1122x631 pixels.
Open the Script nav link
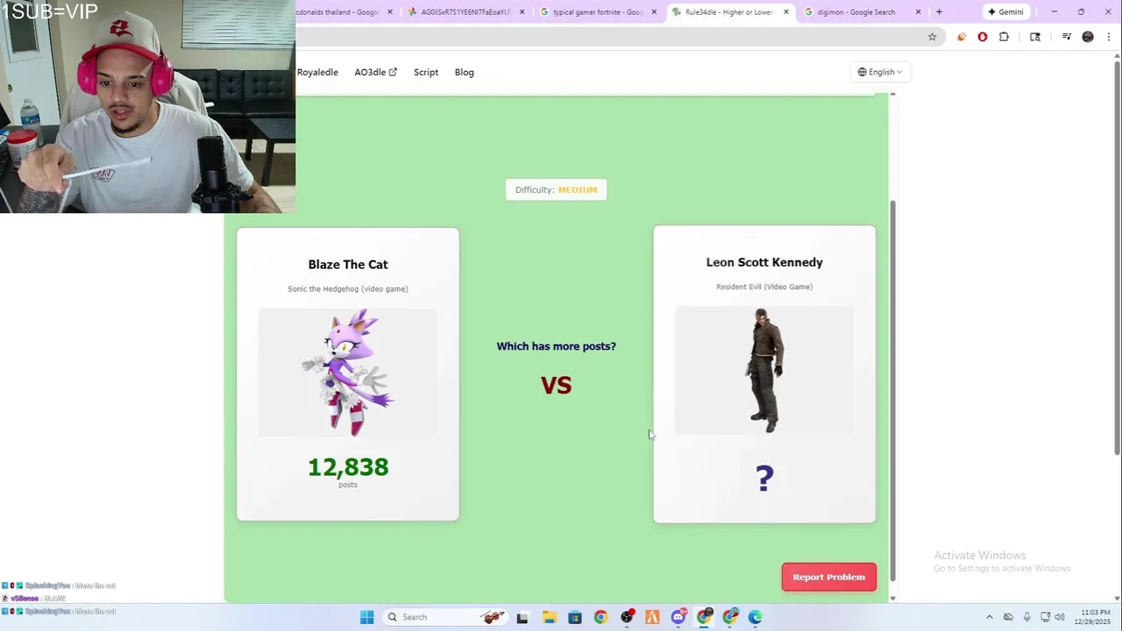pos(426,72)
